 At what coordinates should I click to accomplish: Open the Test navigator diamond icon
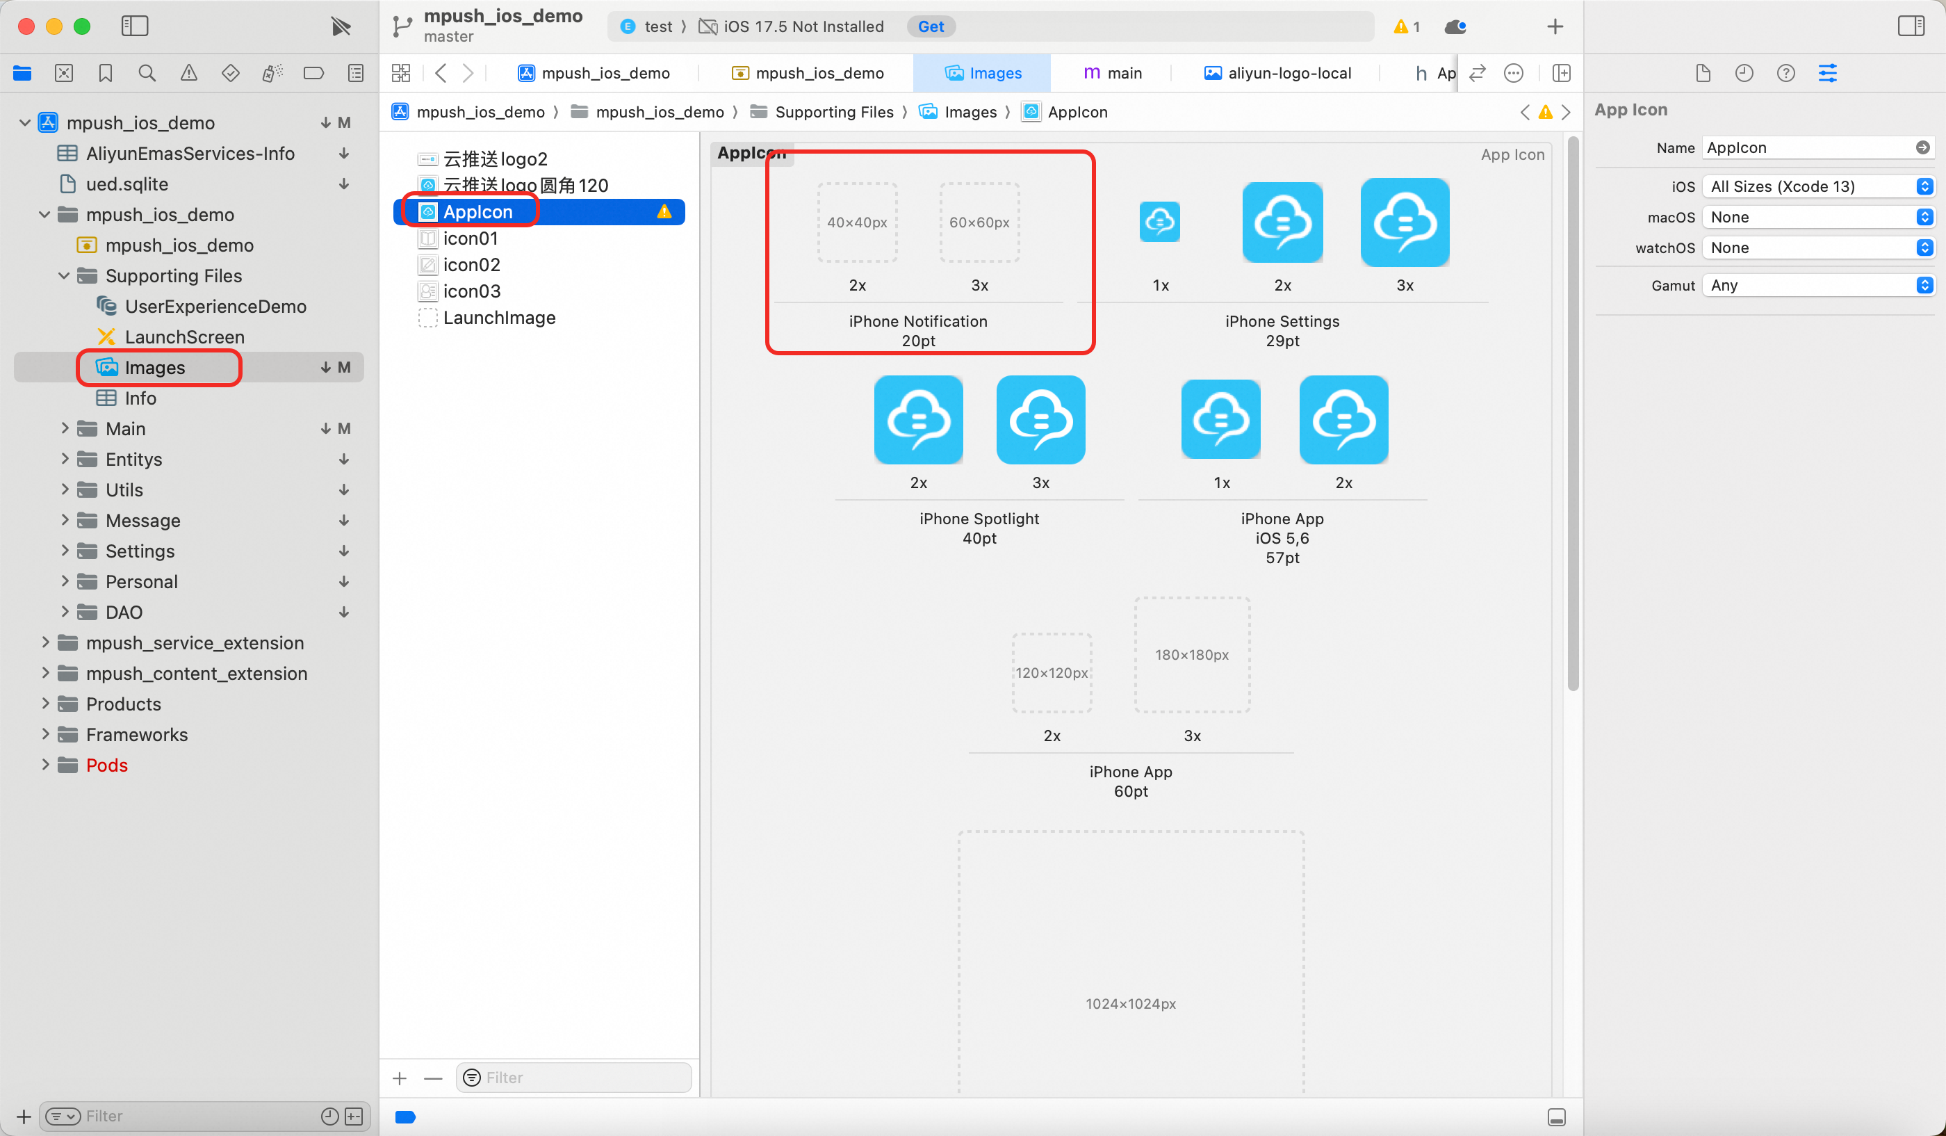[x=230, y=74]
